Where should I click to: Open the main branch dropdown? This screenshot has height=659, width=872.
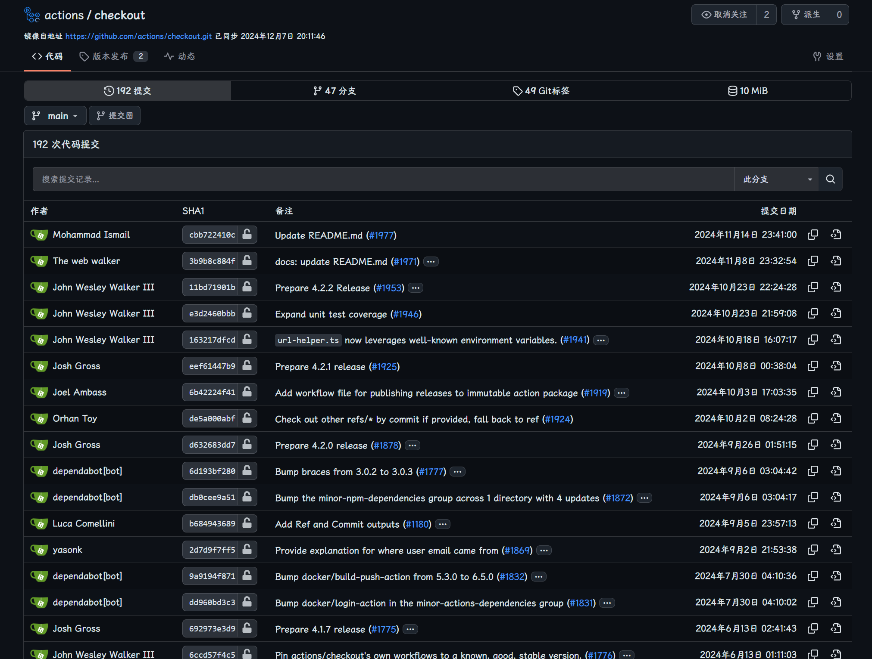(x=55, y=116)
